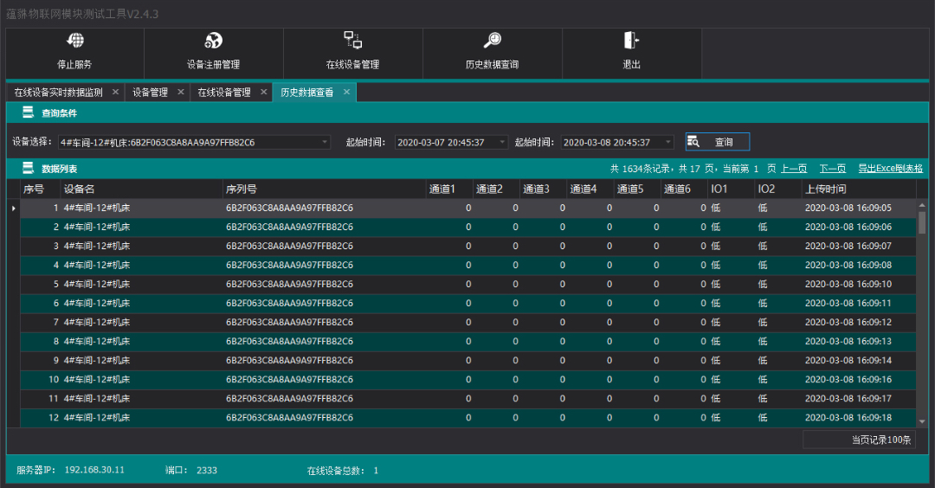
Task: Click the exit door icon
Action: [x=631, y=41]
